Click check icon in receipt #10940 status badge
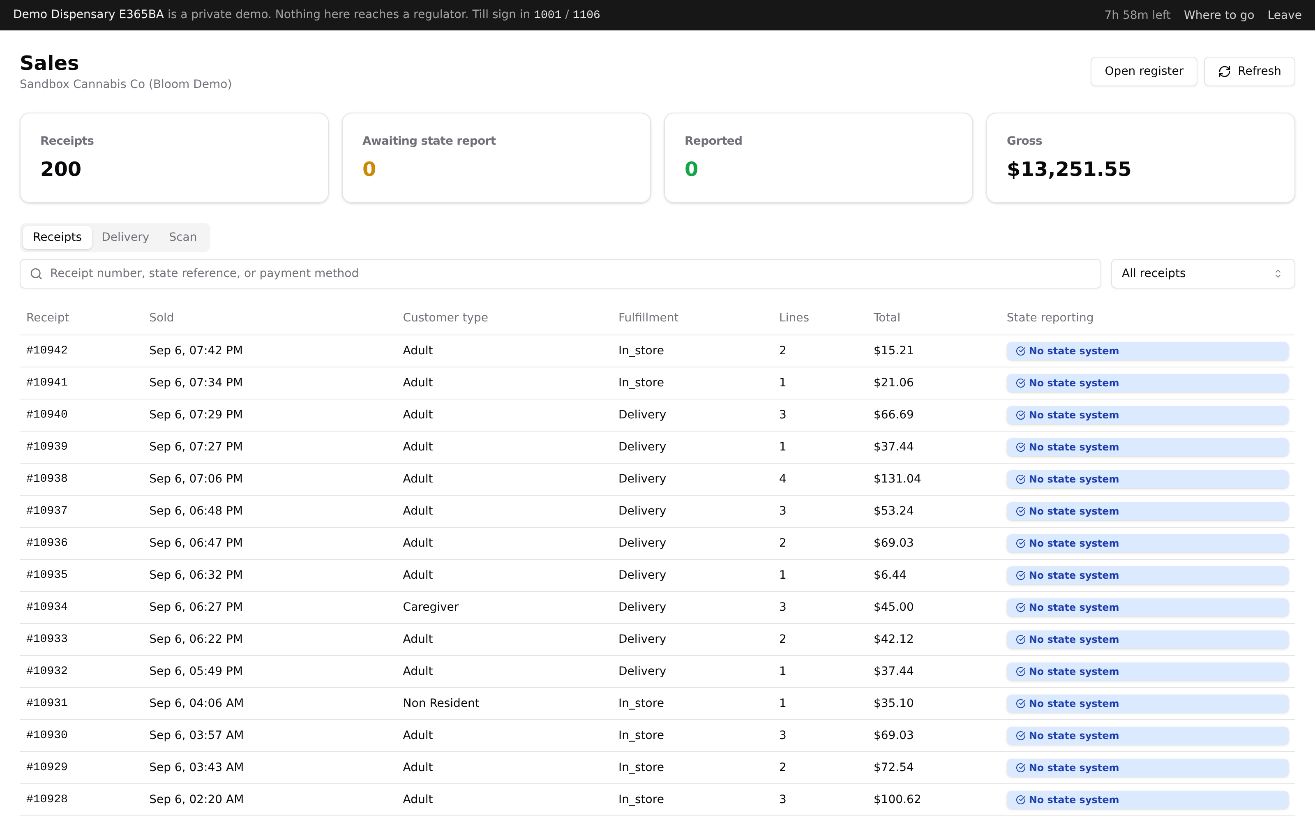This screenshot has height=822, width=1315. tap(1020, 416)
